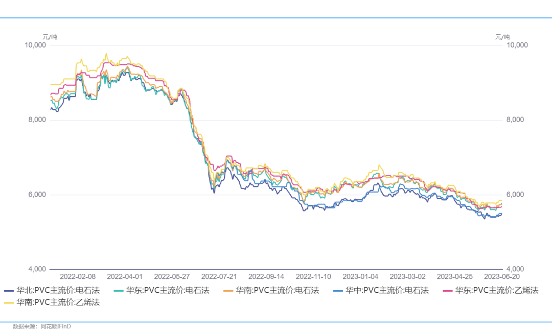Open the 同花顺iFinD data source text
Screen dimensions: 552x332
(x=56, y=326)
